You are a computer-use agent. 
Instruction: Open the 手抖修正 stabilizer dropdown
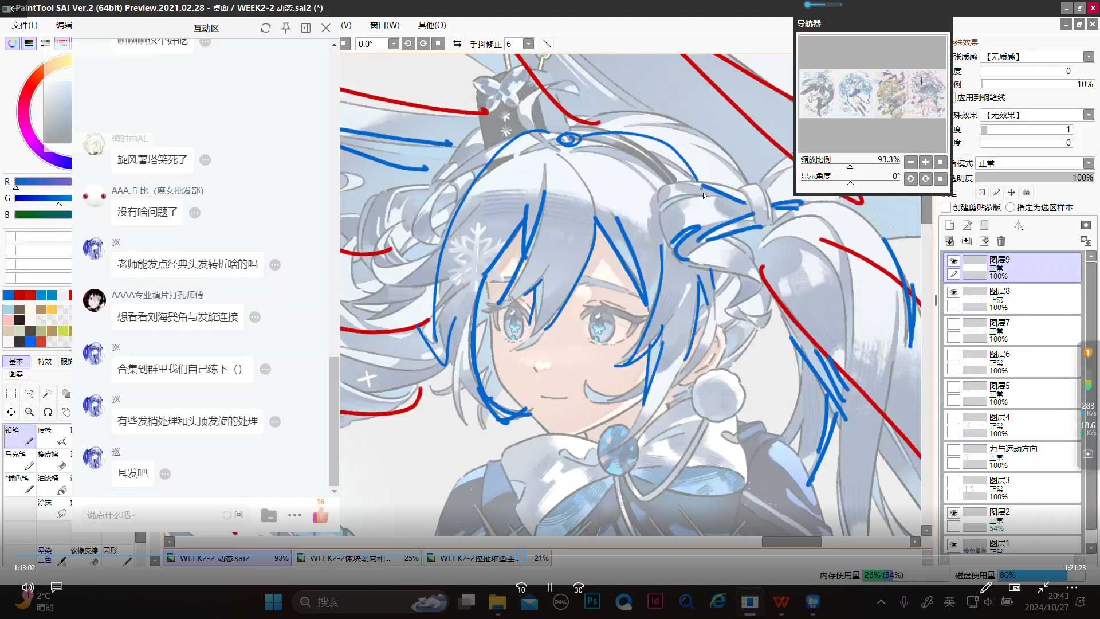(x=528, y=44)
